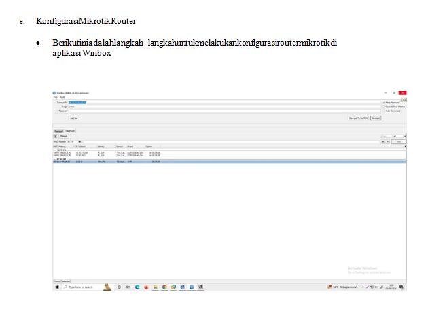Image resolution: width=430 pixels, height=316 pixels.
Task: Open File Explorer from taskbar
Action: (155, 287)
